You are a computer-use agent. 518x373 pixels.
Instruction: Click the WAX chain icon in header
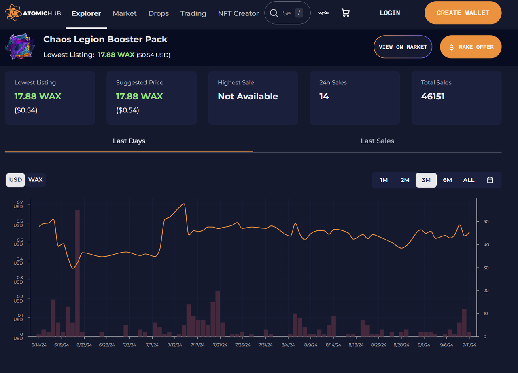(323, 13)
